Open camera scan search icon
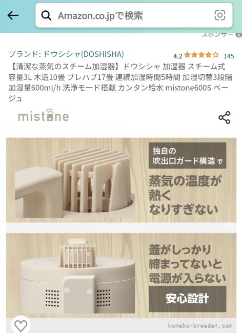The height and width of the screenshot is (333, 242). [x=219, y=15]
